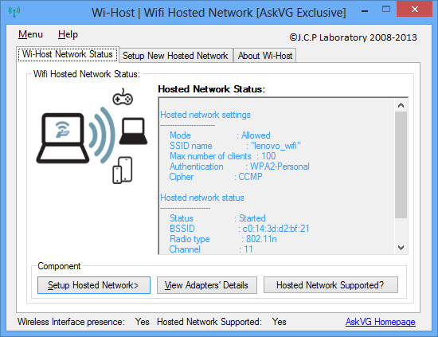Click the scroll down arrow in status box

tap(401, 248)
